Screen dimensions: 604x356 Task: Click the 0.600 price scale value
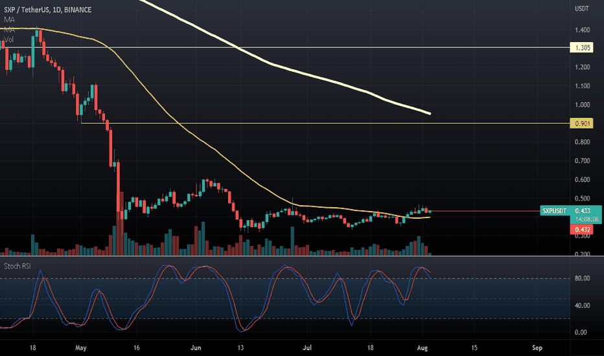(x=582, y=180)
